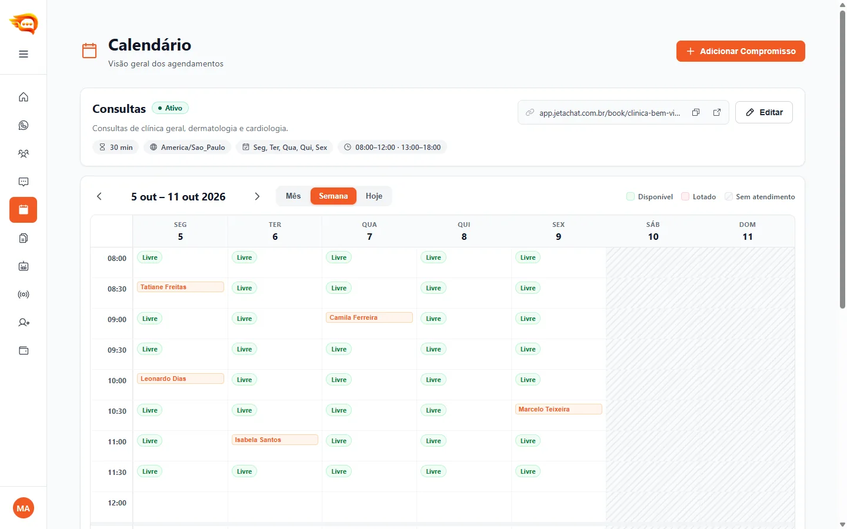847x529 pixels.
Task: Copy the booking link with copy icon
Action: tap(696, 112)
